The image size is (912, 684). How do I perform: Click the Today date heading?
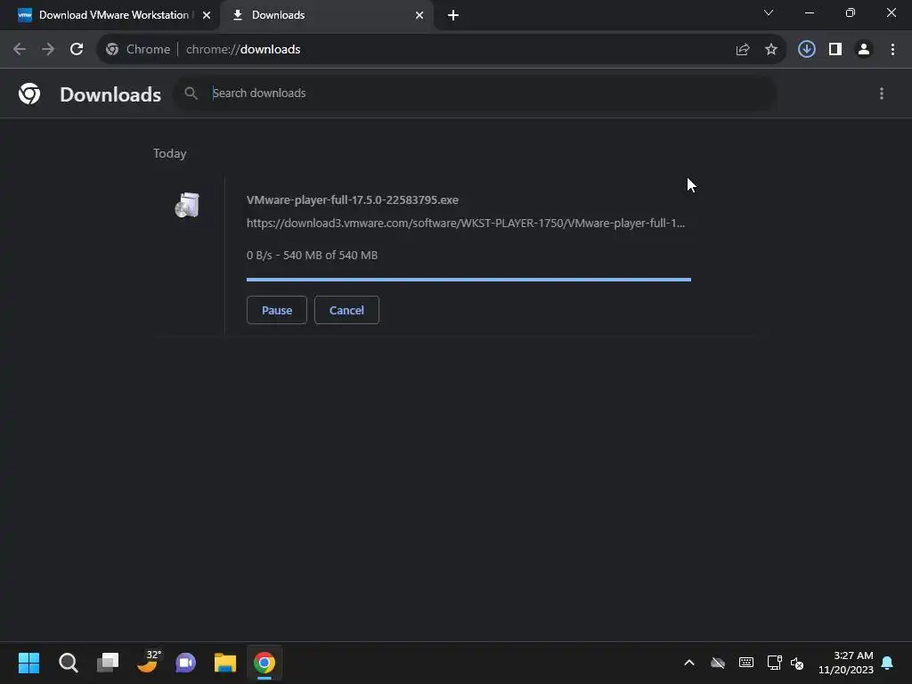[170, 153]
